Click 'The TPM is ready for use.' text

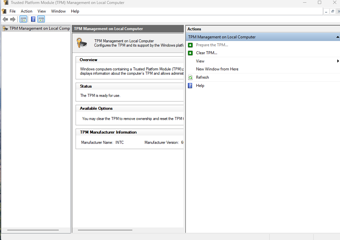100,96
